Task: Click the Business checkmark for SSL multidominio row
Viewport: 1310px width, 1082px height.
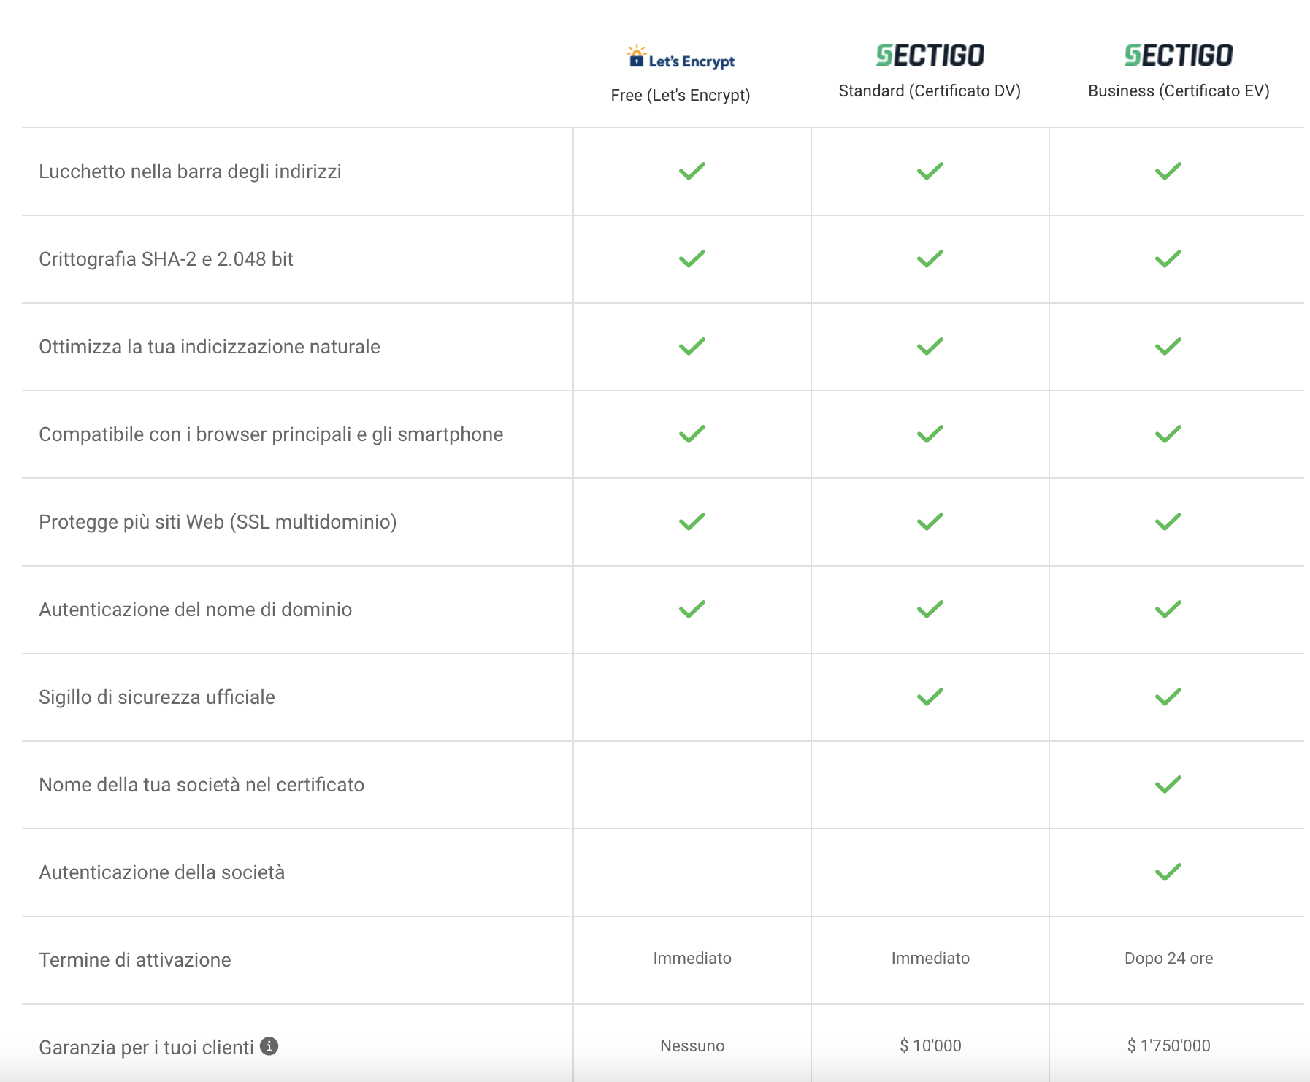Action: (1168, 521)
